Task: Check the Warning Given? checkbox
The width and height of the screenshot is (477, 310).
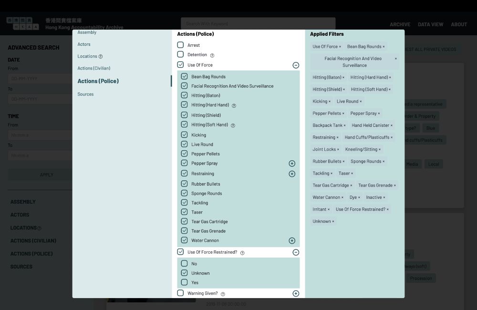Action: 180,293
